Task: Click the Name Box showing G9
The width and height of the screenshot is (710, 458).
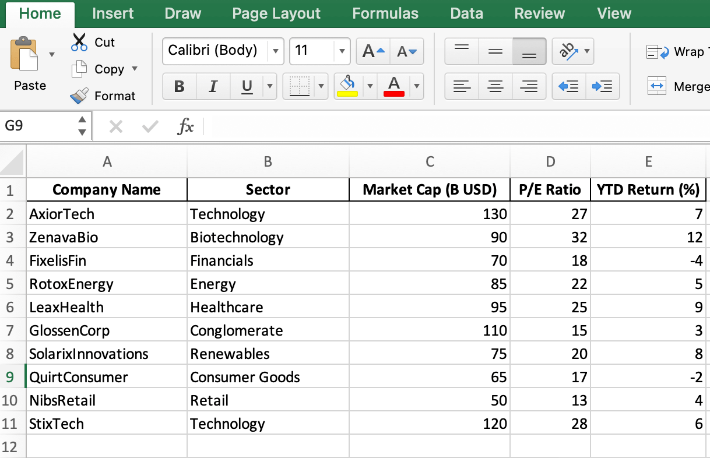Action: point(37,126)
